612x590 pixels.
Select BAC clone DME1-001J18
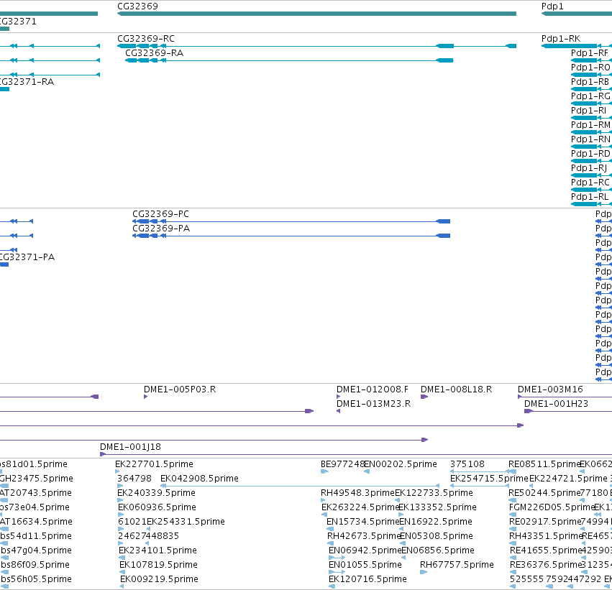point(130,447)
